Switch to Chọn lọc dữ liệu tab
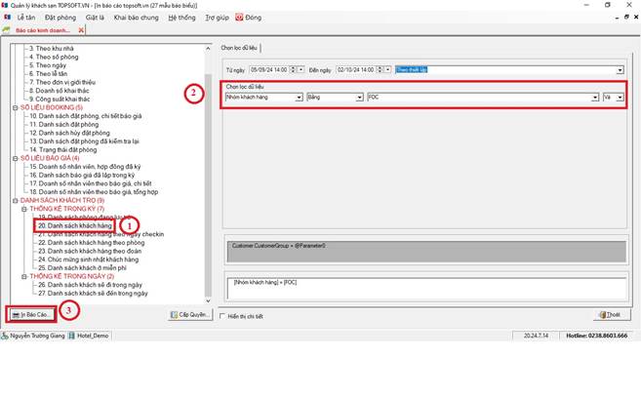Image resolution: width=641 pixels, height=400 pixels. [239, 48]
